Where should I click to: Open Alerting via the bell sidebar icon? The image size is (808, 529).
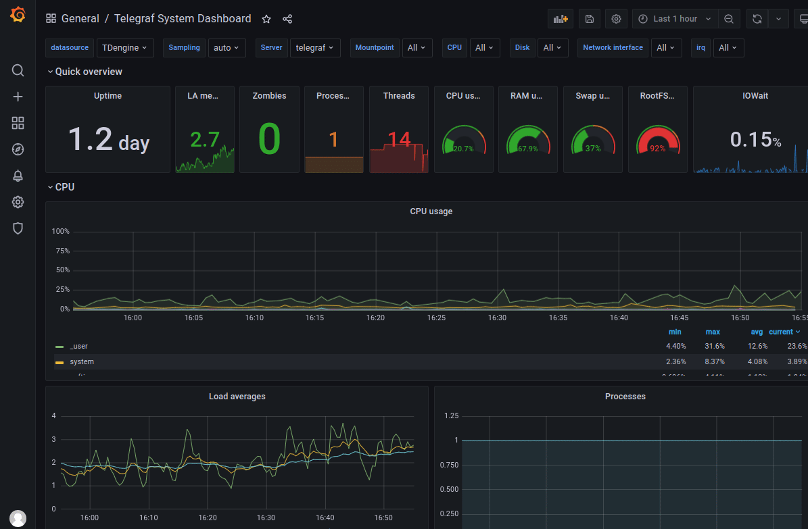point(17,176)
